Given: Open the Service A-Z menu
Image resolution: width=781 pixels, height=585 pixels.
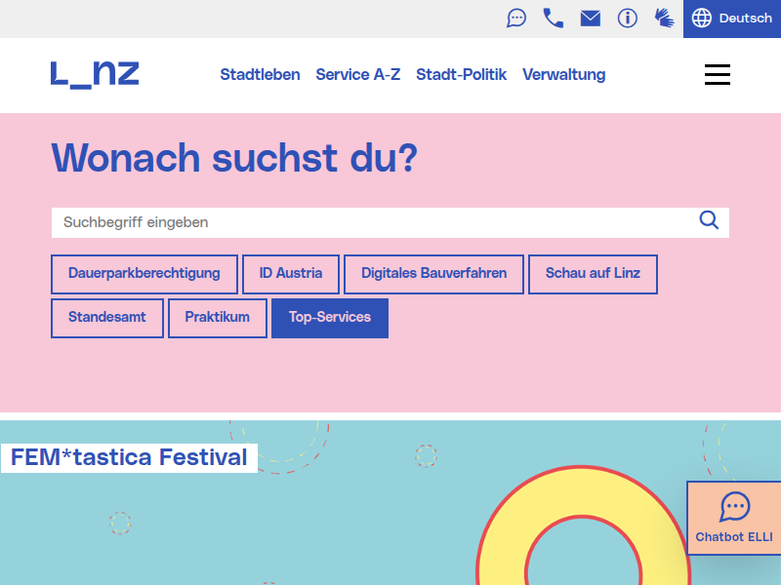Looking at the screenshot, I should point(357,75).
